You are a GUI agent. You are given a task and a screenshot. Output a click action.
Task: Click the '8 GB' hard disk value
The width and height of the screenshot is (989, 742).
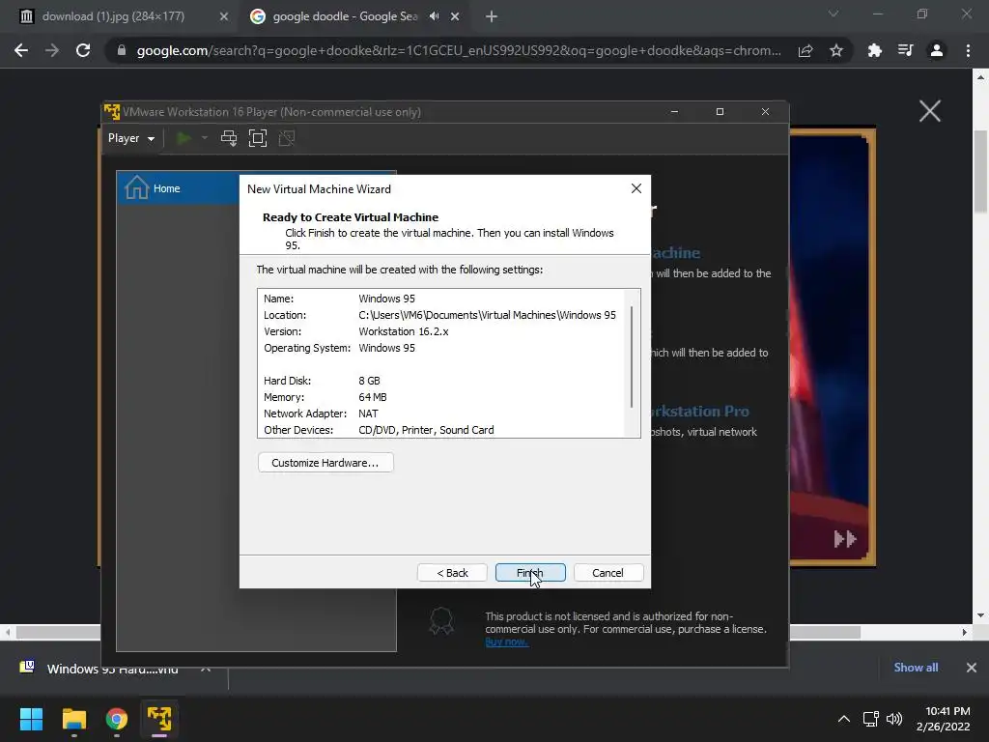369,381
